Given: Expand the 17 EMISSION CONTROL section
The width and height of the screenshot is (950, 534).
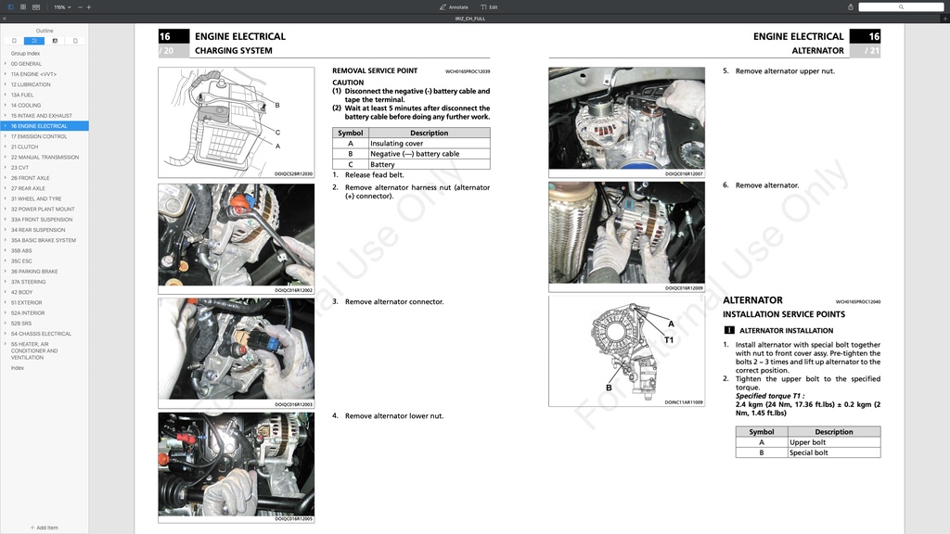Looking at the screenshot, I should (x=5, y=135).
